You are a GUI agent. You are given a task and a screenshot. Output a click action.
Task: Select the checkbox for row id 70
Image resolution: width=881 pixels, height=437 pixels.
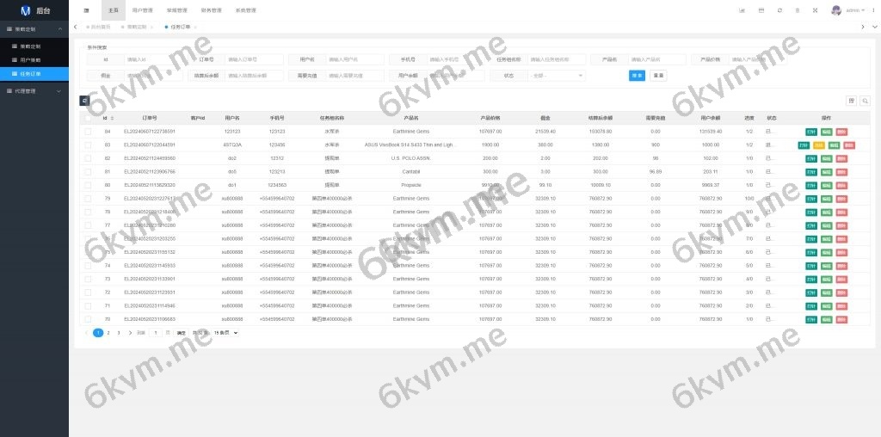click(x=88, y=319)
